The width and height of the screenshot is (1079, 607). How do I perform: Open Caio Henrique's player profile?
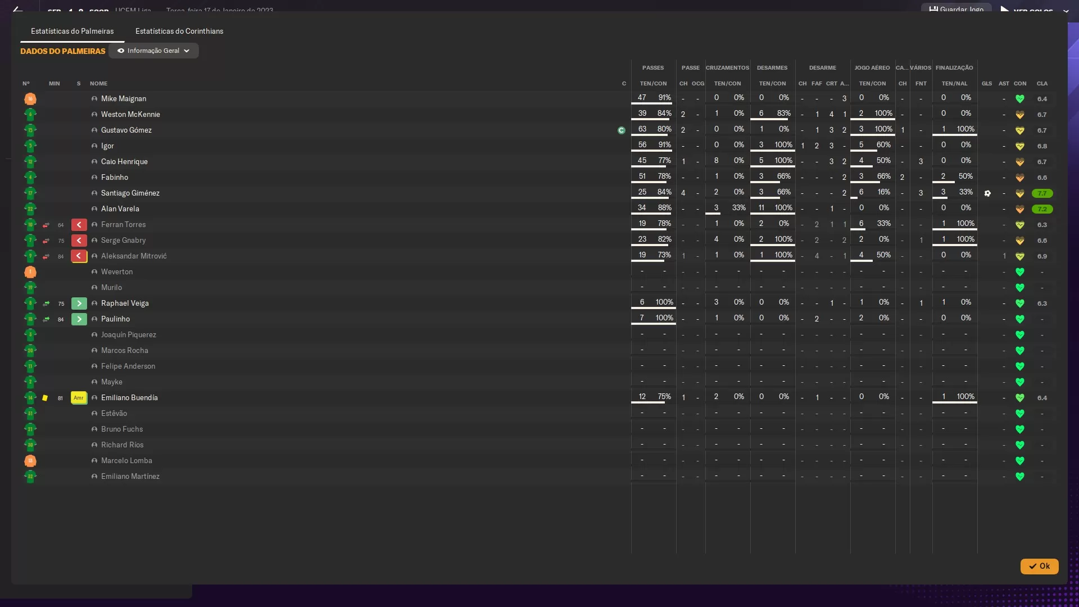[124, 162]
